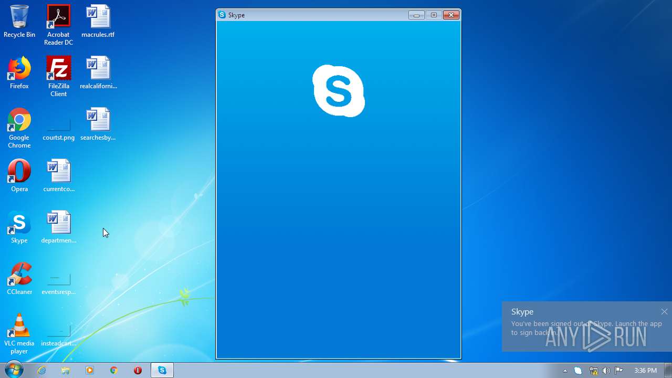Open the Recycle Bin desktop icon
This screenshot has width=672, height=378.
point(19,21)
